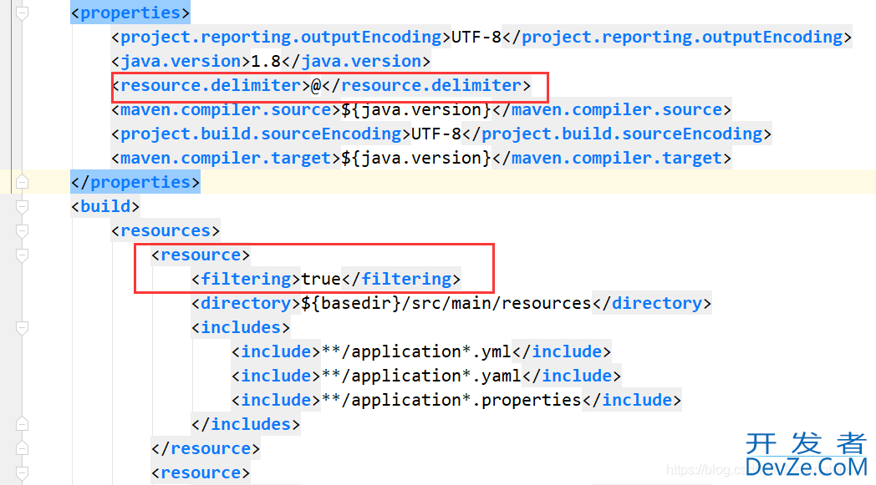Click the maven.compiler.source opening tag
The image size is (876, 485).
click(227, 110)
